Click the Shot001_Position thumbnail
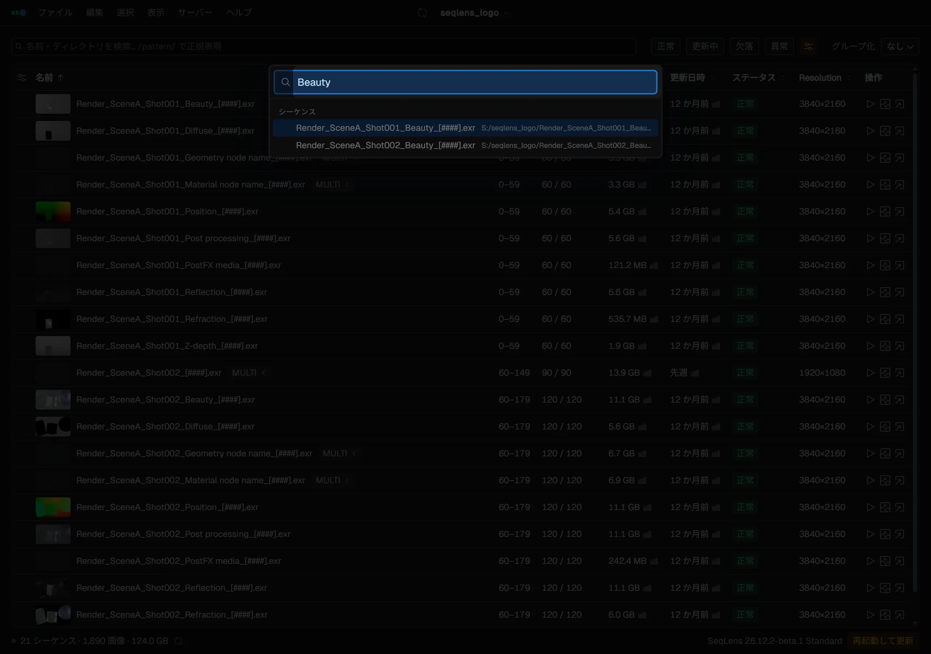 [53, 211]
